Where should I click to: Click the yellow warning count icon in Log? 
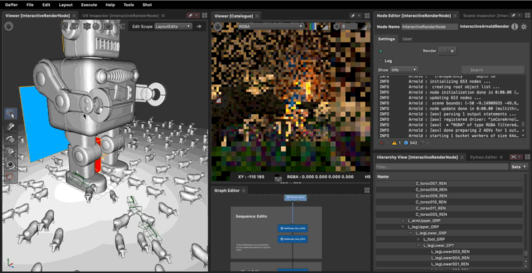pos(394,143)
